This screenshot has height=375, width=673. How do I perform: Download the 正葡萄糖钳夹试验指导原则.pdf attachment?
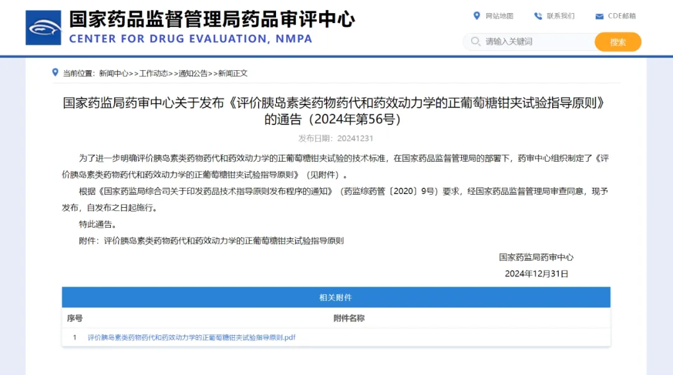pos(191,338)
